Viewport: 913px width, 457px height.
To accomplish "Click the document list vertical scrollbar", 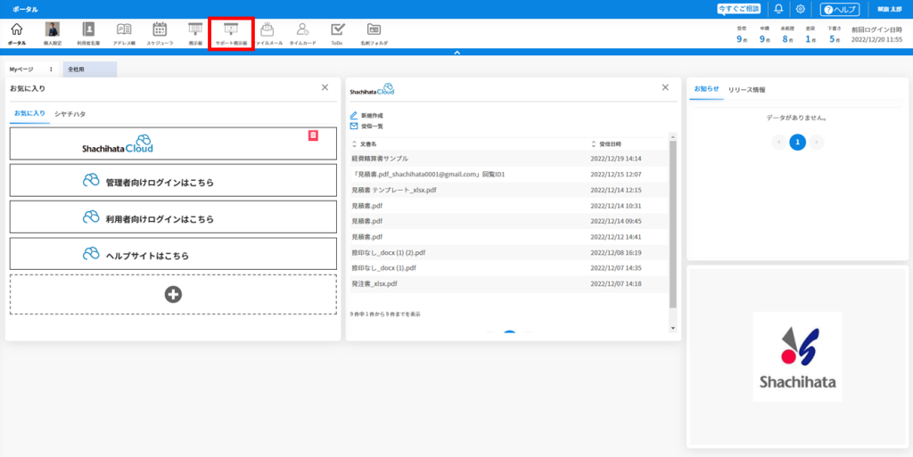I will (673, 224).
